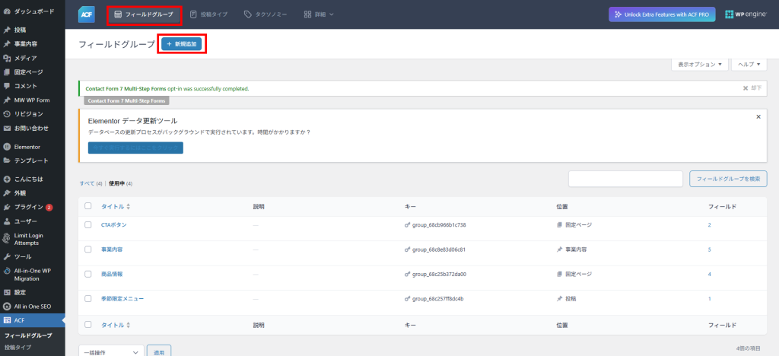
Task: Select the CTAボタン row checkbox
Action: (88, 225)
